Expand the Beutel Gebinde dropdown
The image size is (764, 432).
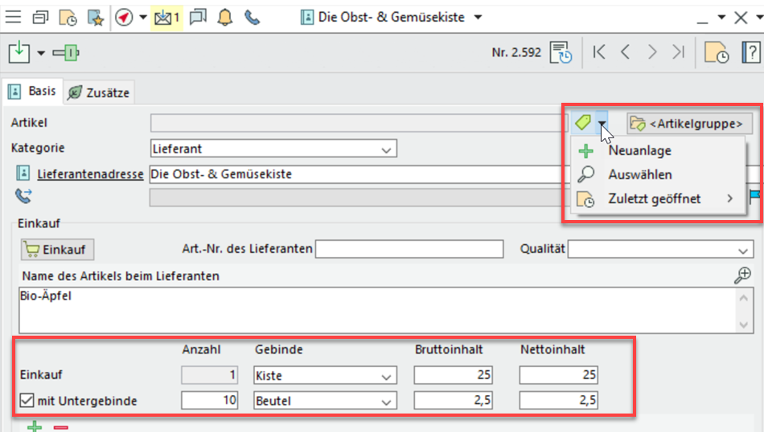click(387, 400)
